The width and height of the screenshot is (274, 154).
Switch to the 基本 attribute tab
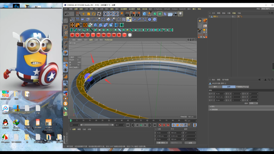tap(215, 87)
